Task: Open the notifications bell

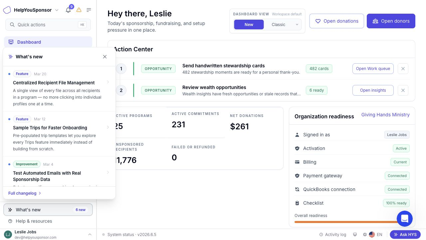Action: tap(68, 10)
